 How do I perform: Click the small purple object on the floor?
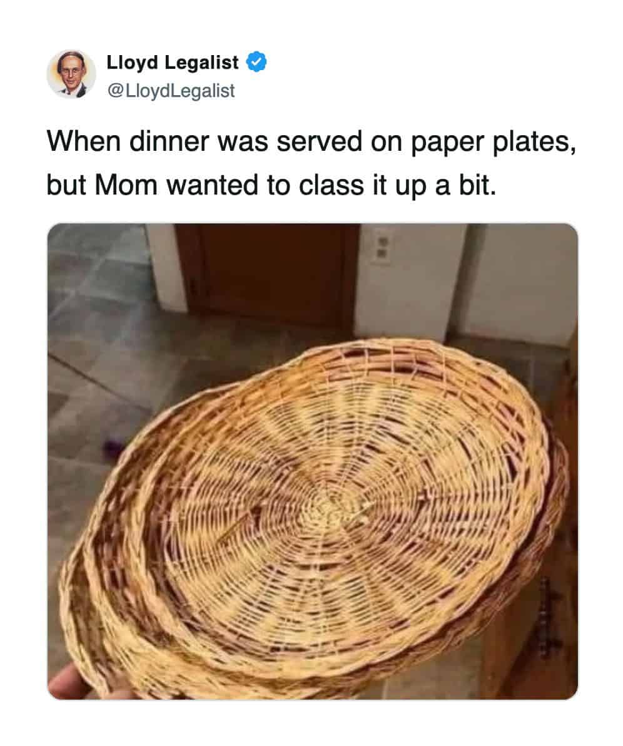[x=113, y=448]
